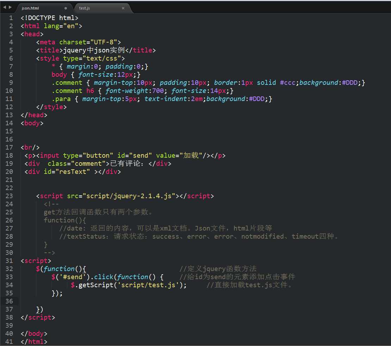Click the right tab-scroll arrow

[10, 7]
